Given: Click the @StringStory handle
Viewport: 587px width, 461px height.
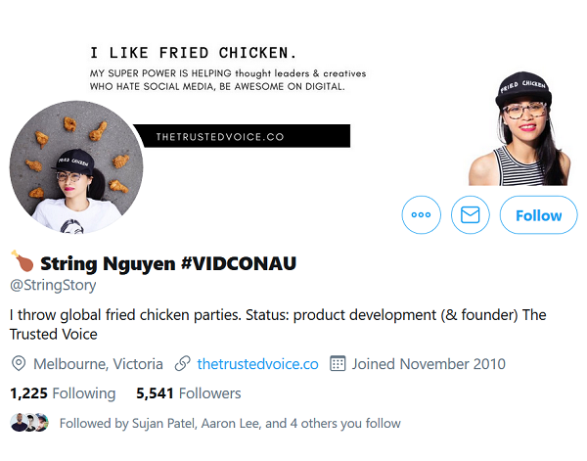Looking at the screenshot, I should pyautogui.click(x=51, y=285).
